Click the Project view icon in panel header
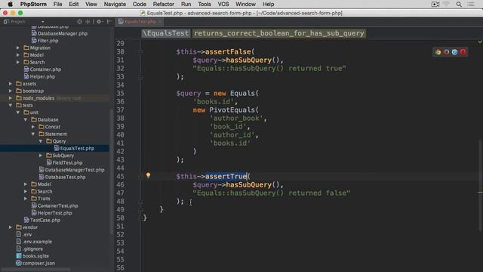 (6, 22)
